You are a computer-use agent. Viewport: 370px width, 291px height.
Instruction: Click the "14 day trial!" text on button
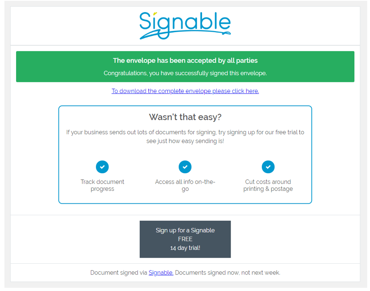[185, 248]
